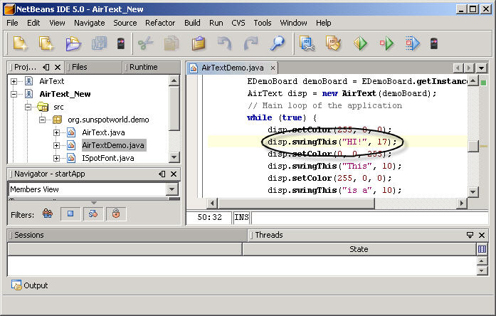
Task: Click the Projects tree scrollbar down arrow
Action: 174,157
